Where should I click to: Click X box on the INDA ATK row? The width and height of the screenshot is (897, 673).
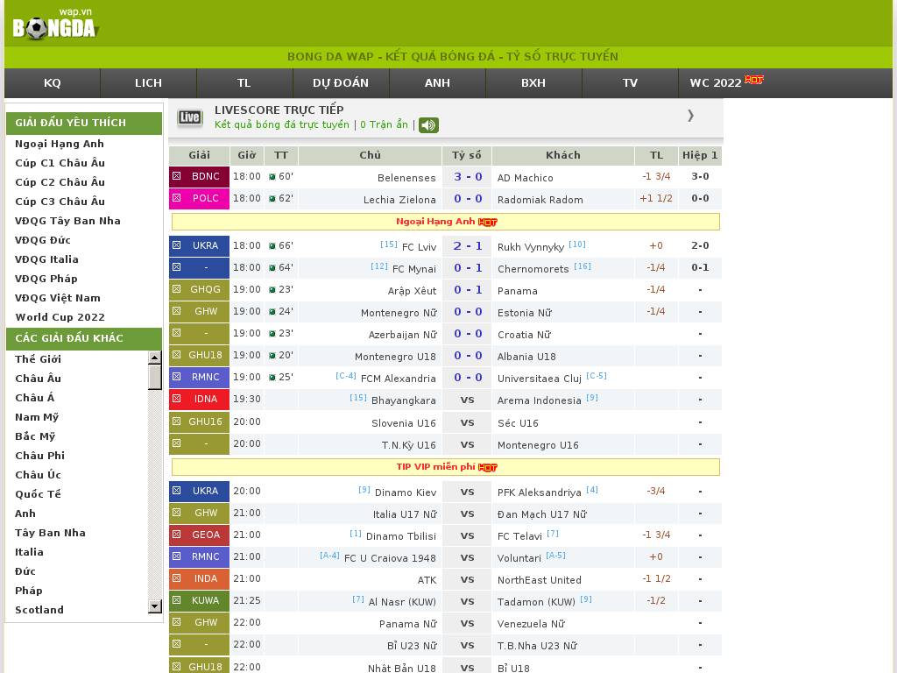176,578
